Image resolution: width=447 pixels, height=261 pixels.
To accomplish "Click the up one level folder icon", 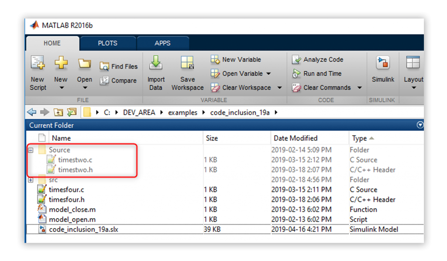I will coord(58,112).
